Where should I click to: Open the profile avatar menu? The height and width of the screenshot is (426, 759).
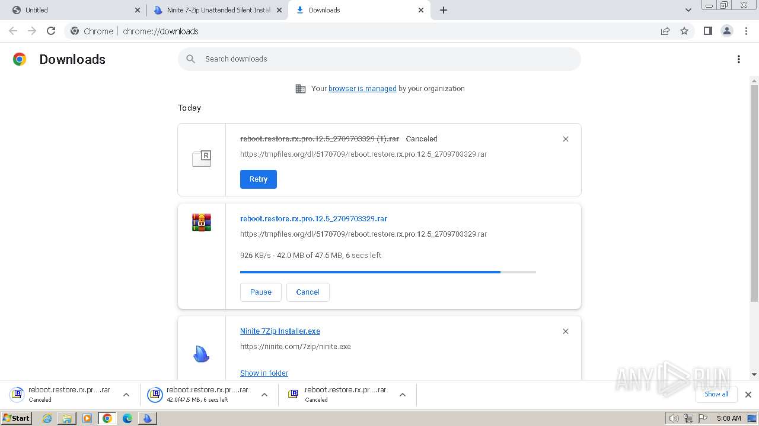[x=726, y=31]
